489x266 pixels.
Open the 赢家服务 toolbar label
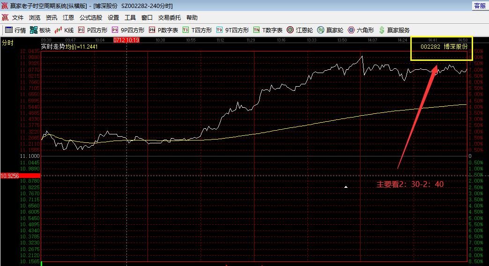click(399, 30)
